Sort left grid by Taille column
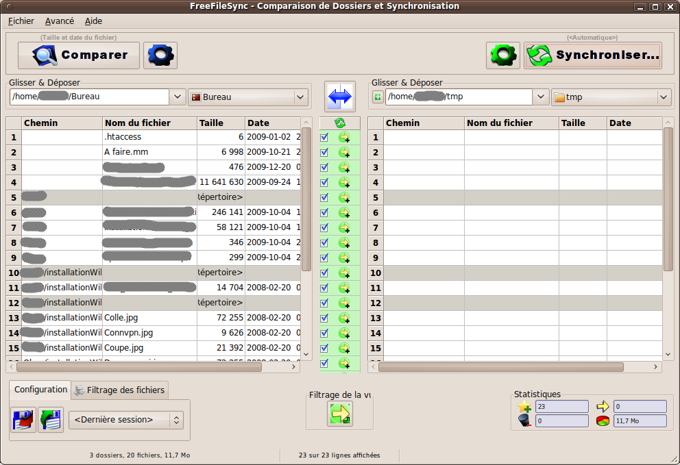 coord(221,123)
